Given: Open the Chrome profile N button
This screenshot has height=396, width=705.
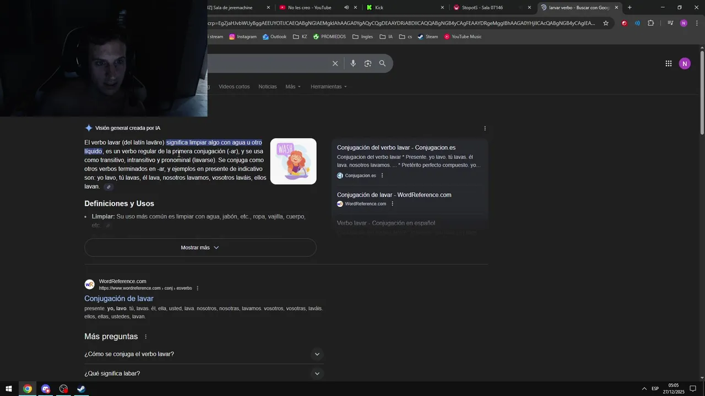Looking at the screenshot, I should [x=684, y=23].
